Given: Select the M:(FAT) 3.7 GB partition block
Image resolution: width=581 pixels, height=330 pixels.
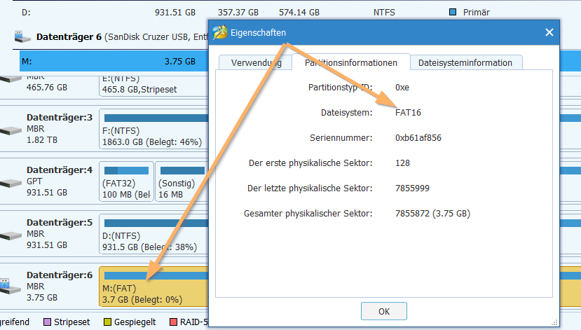Looking at the screenshot, I should point(153,287).
